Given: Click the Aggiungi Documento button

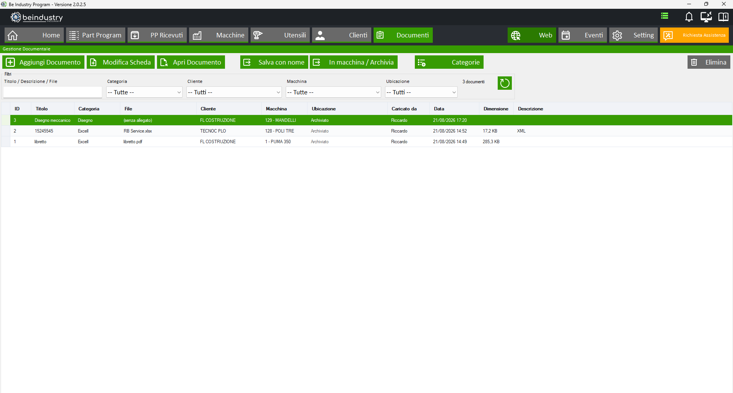Looking at the screenshot, I should click(x=43, y=62).
